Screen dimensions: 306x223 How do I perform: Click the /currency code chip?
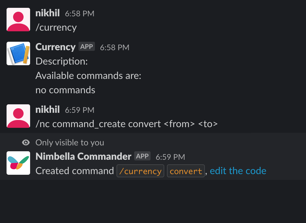(140, 171)
